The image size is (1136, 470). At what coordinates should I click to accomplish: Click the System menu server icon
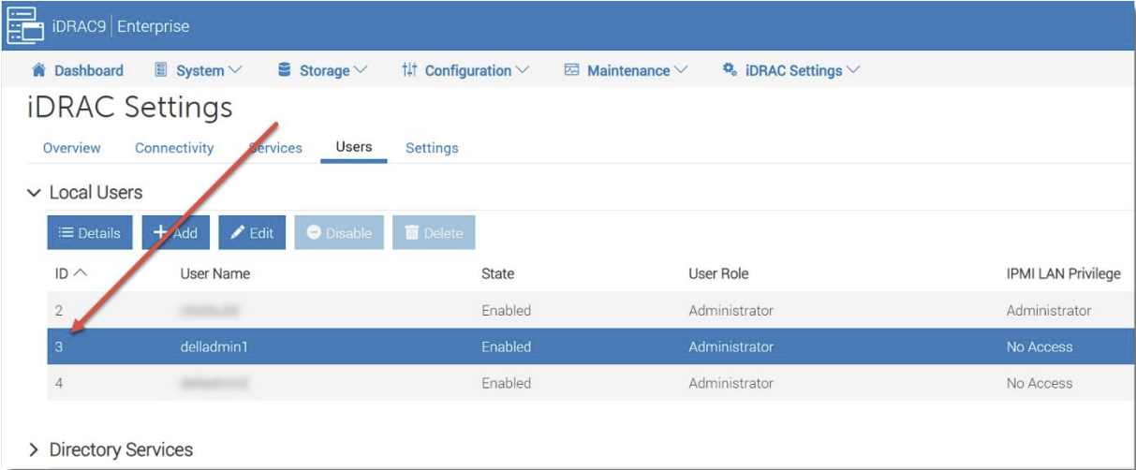pyautogui.click(x=160, y=70)
